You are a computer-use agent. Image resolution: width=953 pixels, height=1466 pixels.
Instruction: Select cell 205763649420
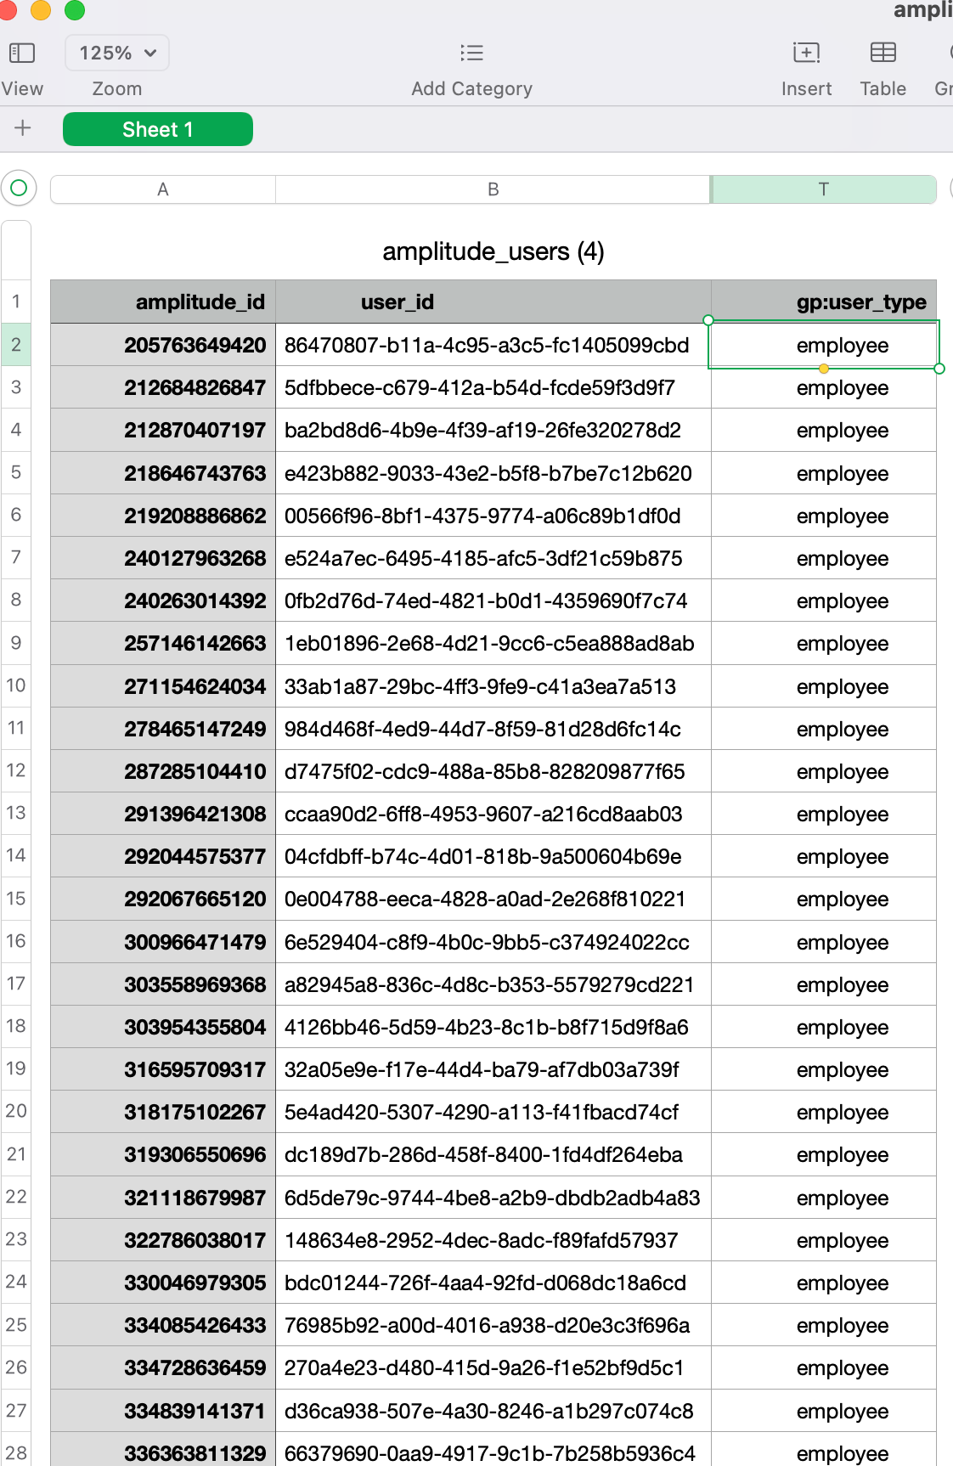(x=163, y=345)
